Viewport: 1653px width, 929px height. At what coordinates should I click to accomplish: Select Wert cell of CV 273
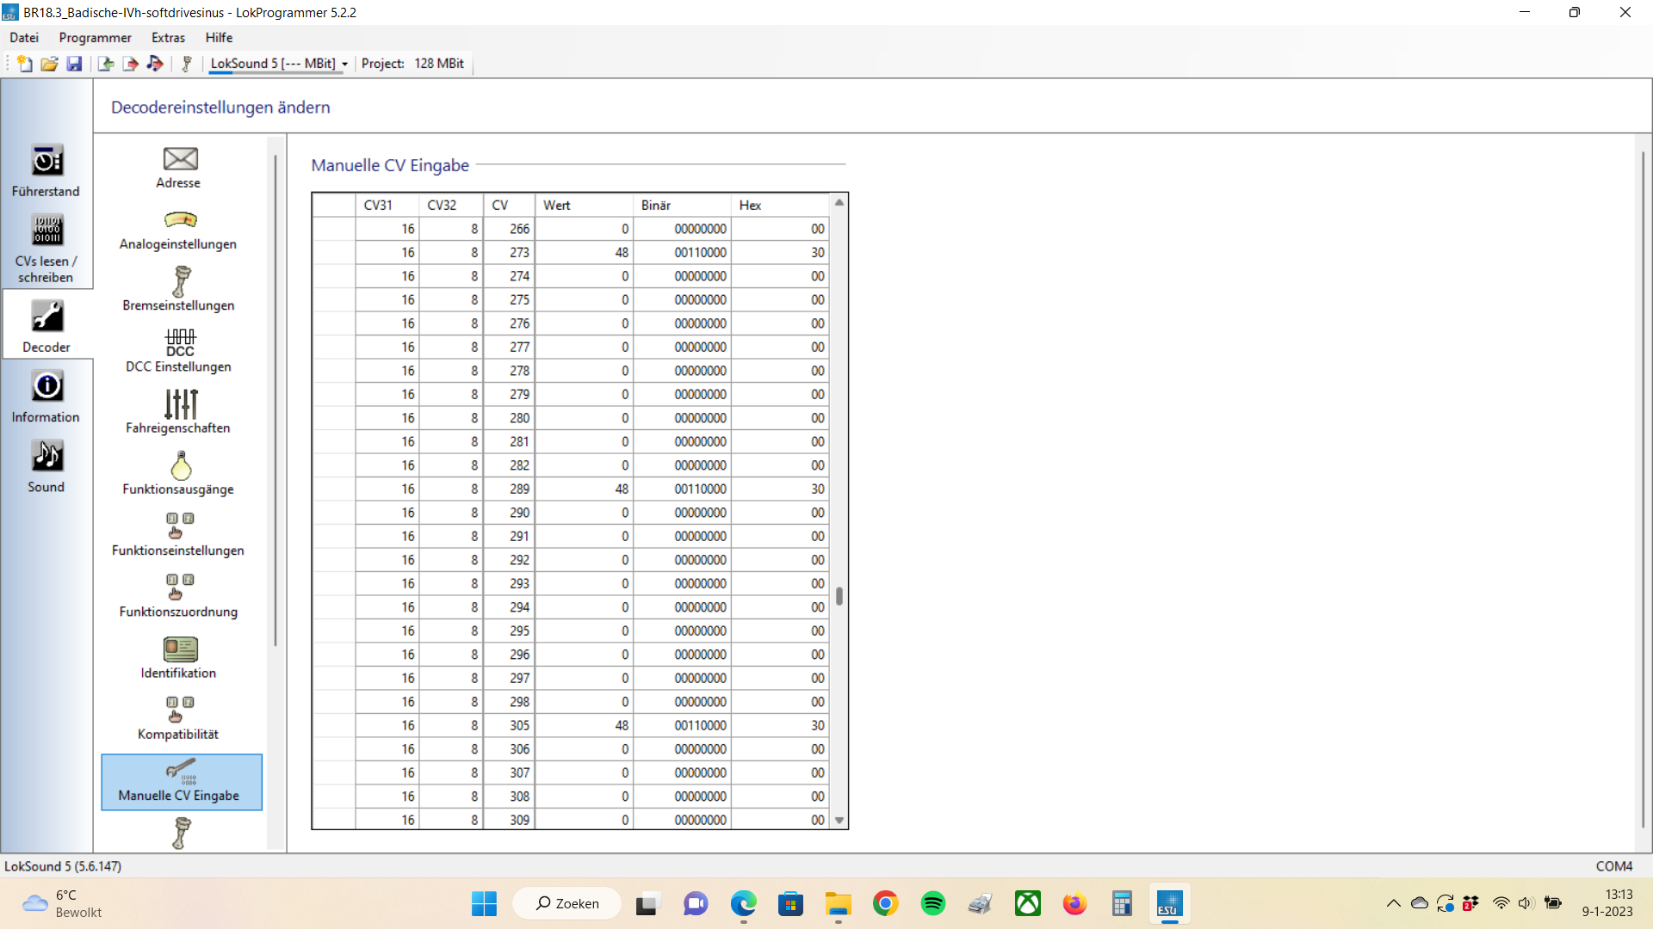[x=584, y=253]
